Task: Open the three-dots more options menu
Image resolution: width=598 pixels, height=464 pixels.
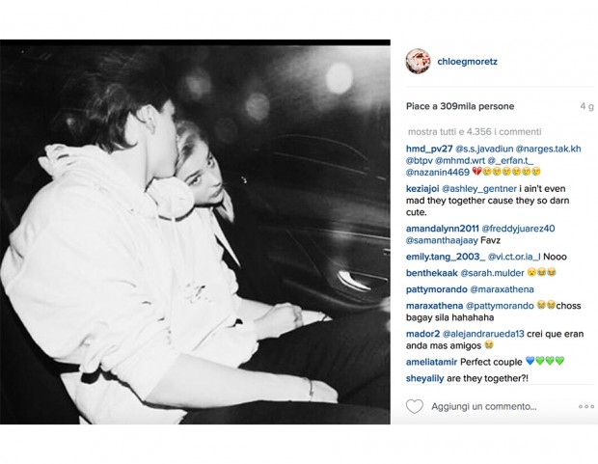Action: (x=586, y=407)
